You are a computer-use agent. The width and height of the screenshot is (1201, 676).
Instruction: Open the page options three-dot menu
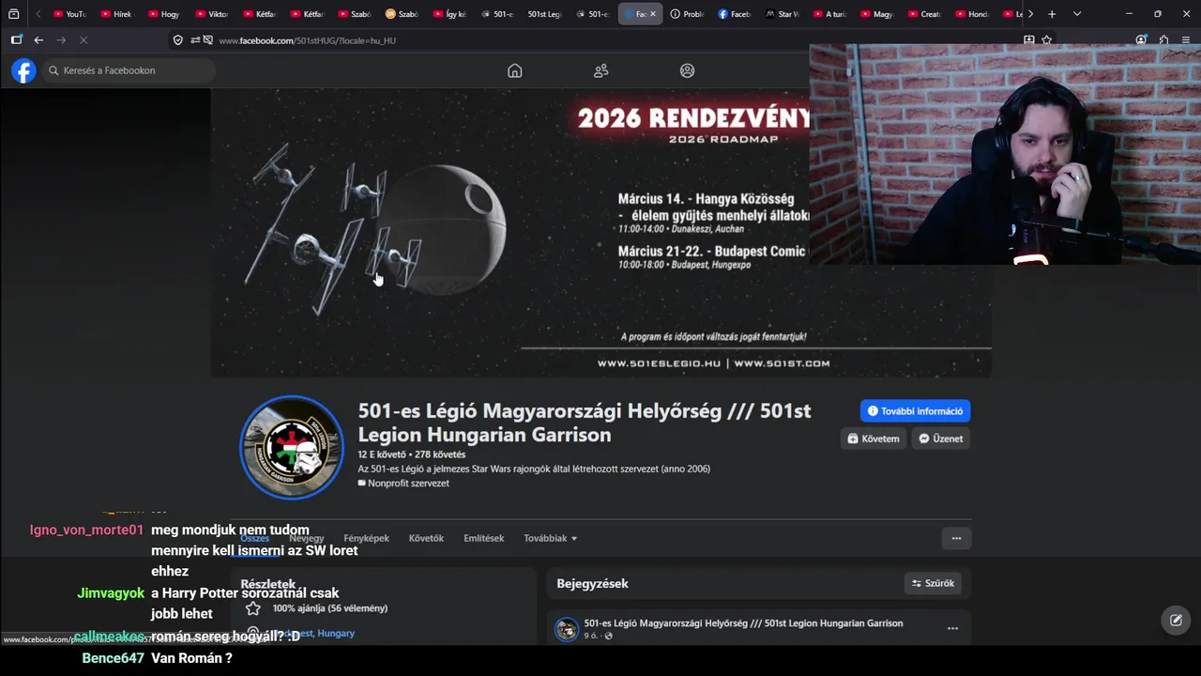click(956, 538)
